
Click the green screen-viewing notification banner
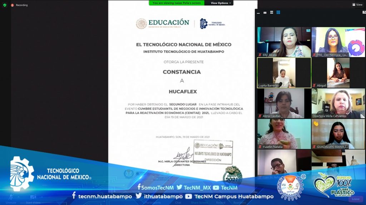click(x=177, y=3)
